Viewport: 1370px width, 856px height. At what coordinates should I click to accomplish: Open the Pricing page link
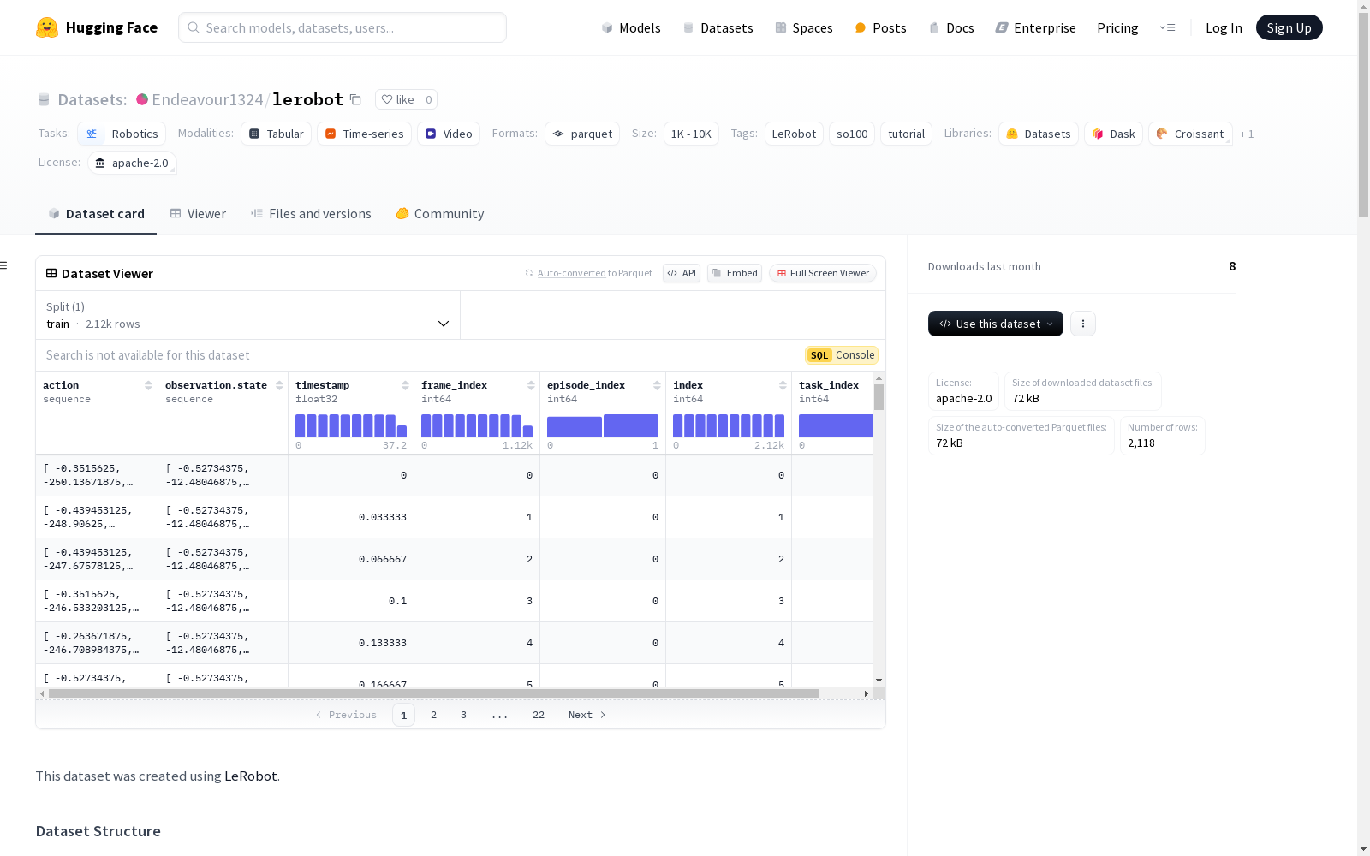click(x=1117, y=27)
